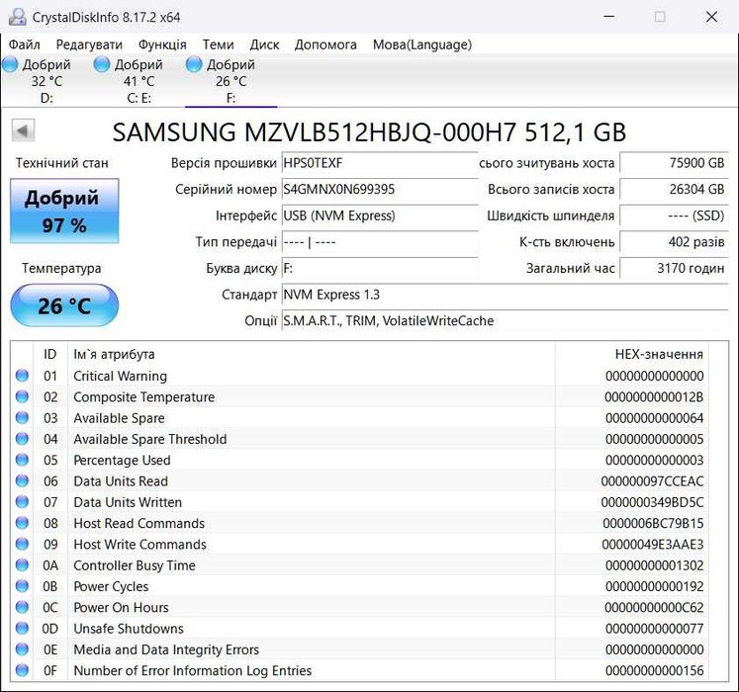Click the status dot of Percentage Used row
Viewport: 739px width, 692px height.
point(22,460)
